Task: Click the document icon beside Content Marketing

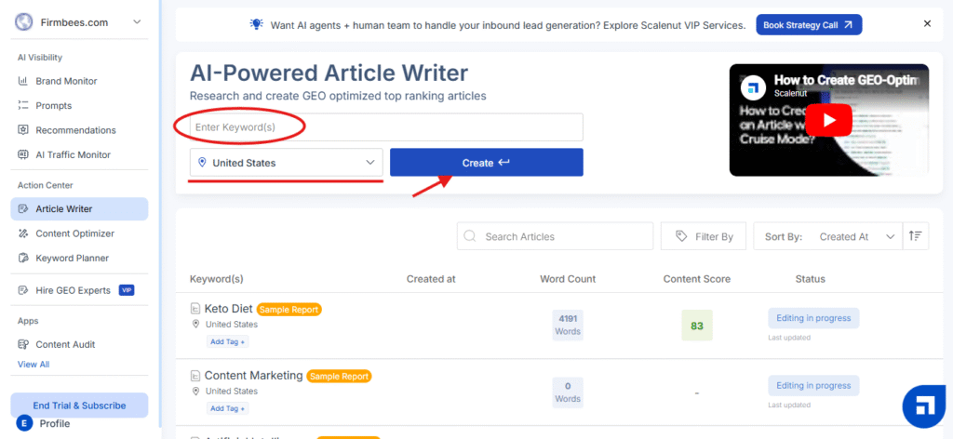Action: pos(195,376)
